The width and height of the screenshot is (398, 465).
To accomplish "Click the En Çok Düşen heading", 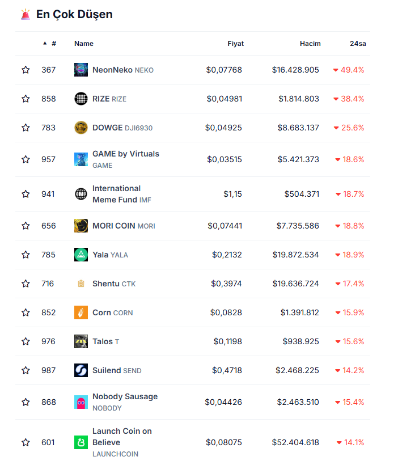I will pyautogui.click(x=74, y=15).
